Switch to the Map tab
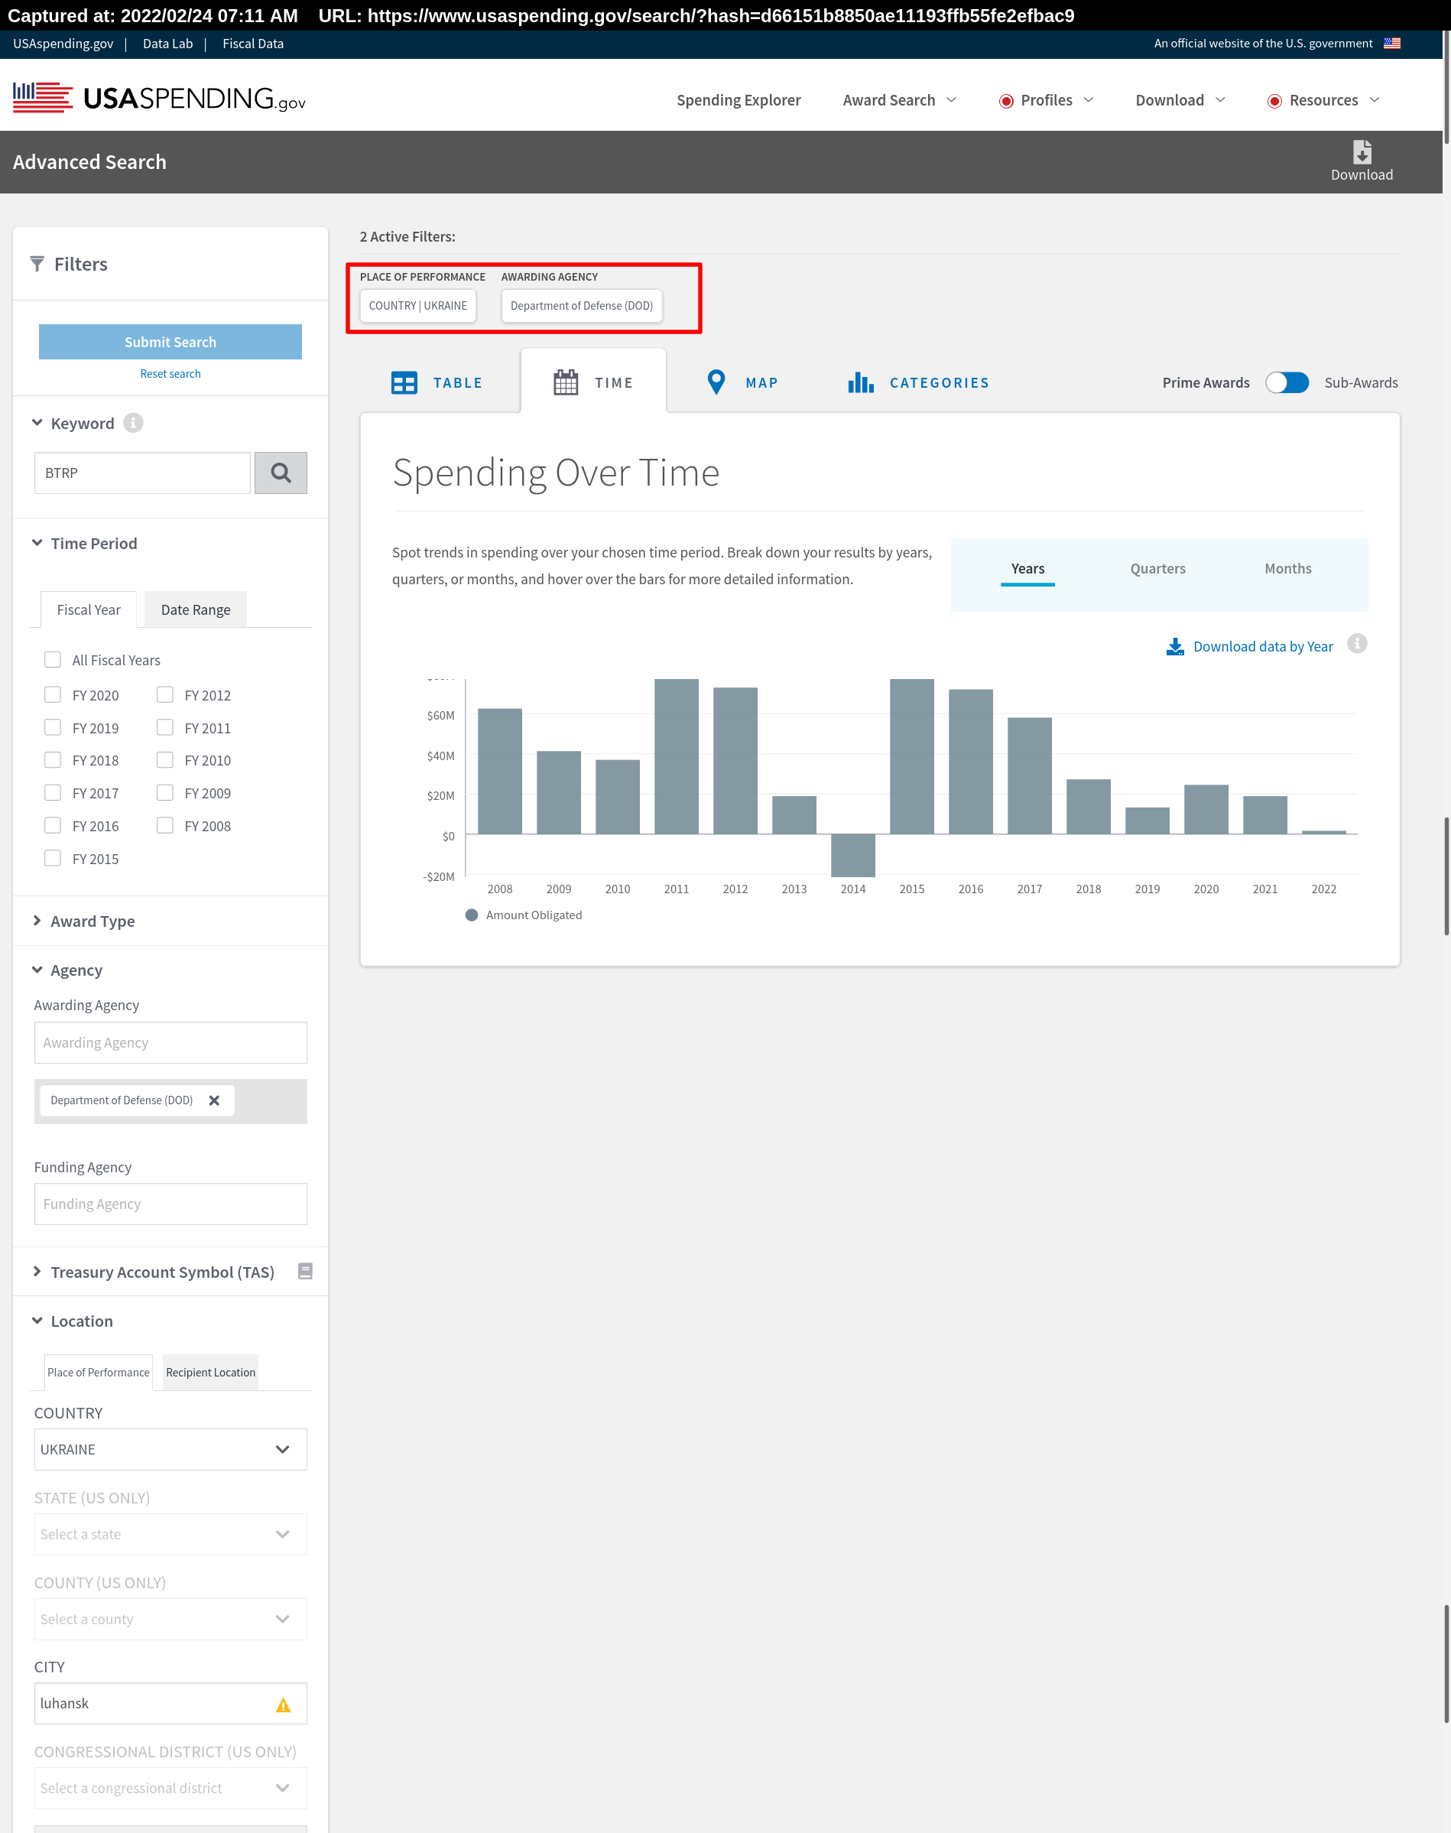Image resolution: width=1451 pixels, height=1833 pixels. click(742, 382)
